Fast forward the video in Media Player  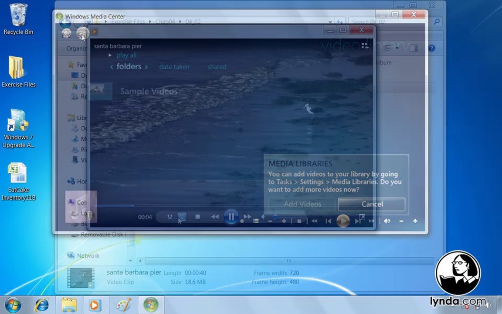pos(247,217)
